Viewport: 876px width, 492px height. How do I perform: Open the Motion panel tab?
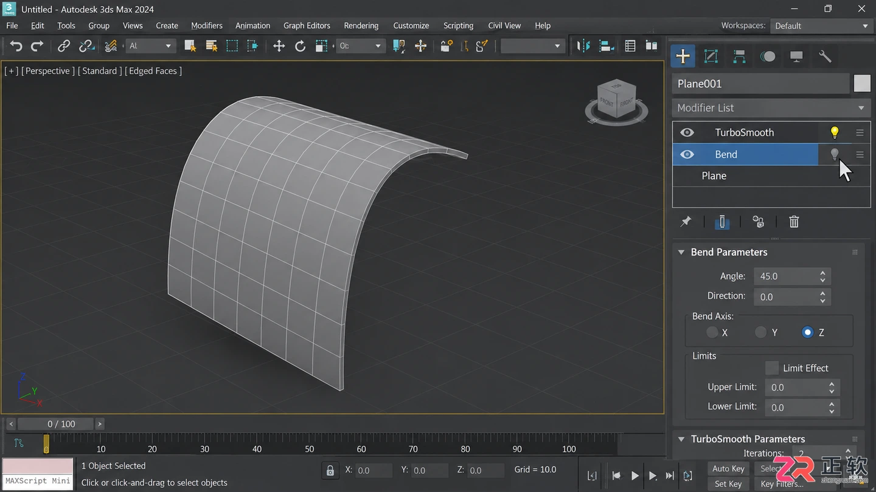[768, 56]
